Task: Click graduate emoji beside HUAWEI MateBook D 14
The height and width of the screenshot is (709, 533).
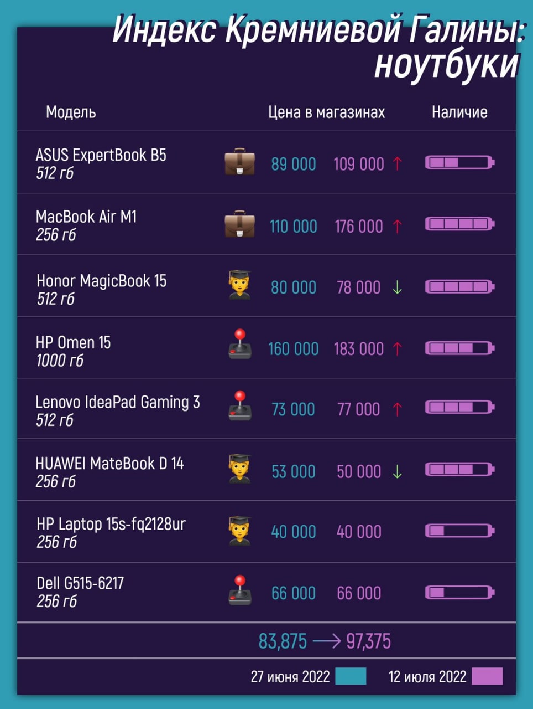Action: tap(240, 469)
